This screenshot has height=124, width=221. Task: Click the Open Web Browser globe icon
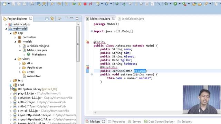(x=117, y=4)
